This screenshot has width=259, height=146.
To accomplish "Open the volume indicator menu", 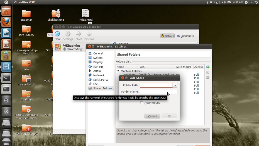I will (x=223, y=2).
